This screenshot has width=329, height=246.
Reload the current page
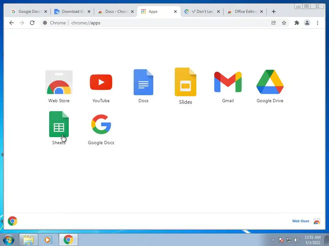[x=32, y=23]
